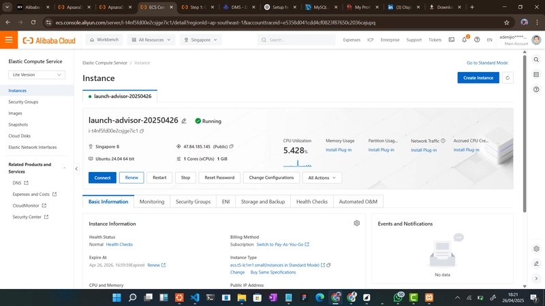Switch to Security Groups tab
Viewport: 545px width, 306px height.
[x=193, y=201]
